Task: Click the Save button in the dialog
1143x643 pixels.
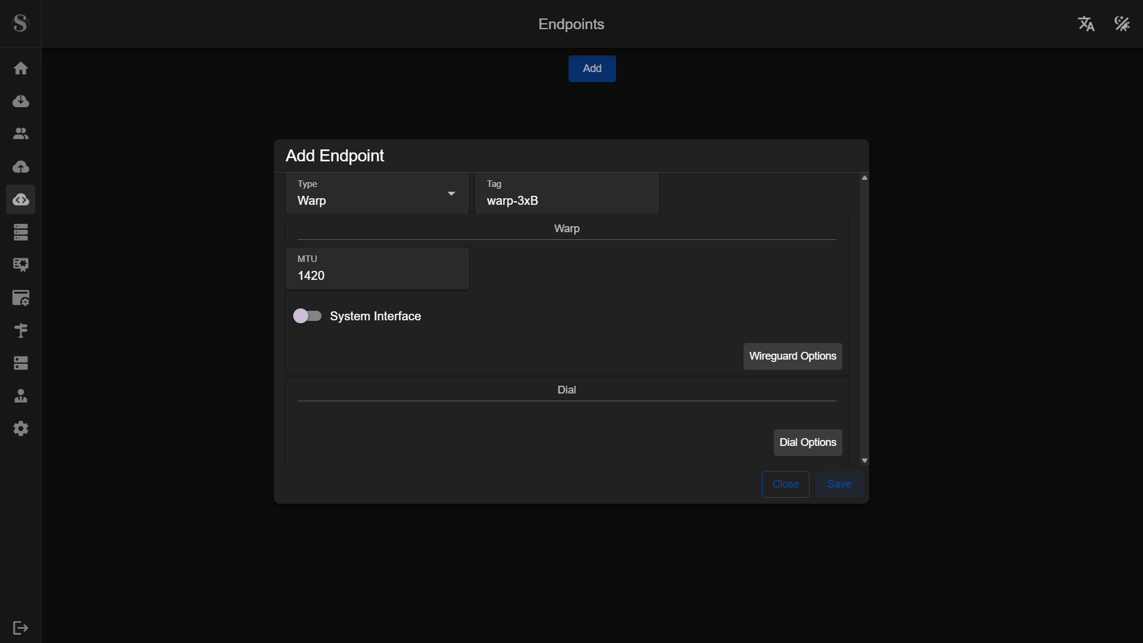Action: (839, 484)
